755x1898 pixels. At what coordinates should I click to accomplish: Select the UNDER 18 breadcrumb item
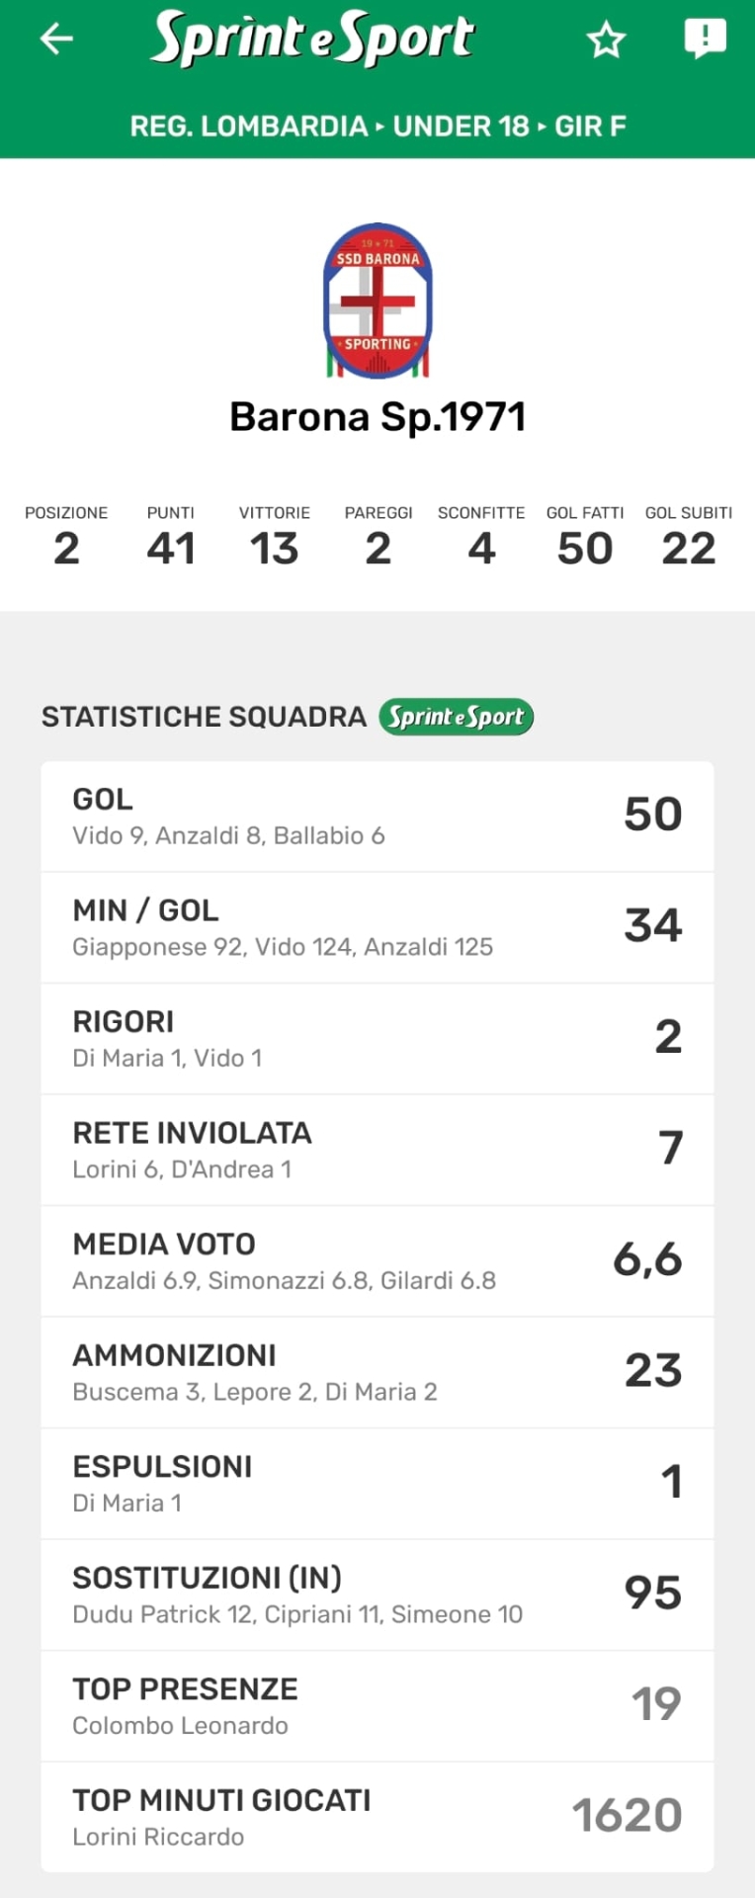tap(461, 127)
